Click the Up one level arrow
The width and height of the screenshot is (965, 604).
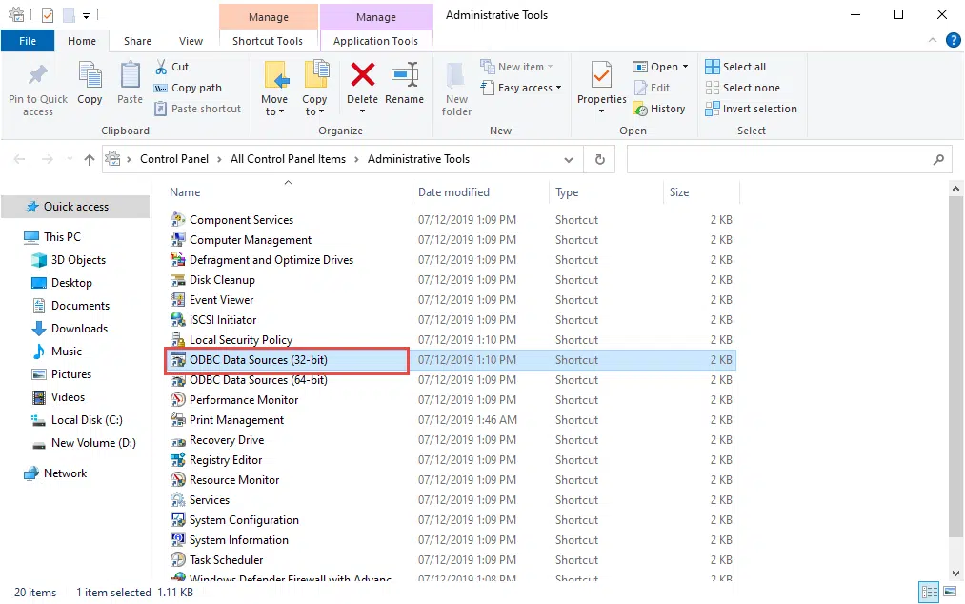click(x=90, y=159)
